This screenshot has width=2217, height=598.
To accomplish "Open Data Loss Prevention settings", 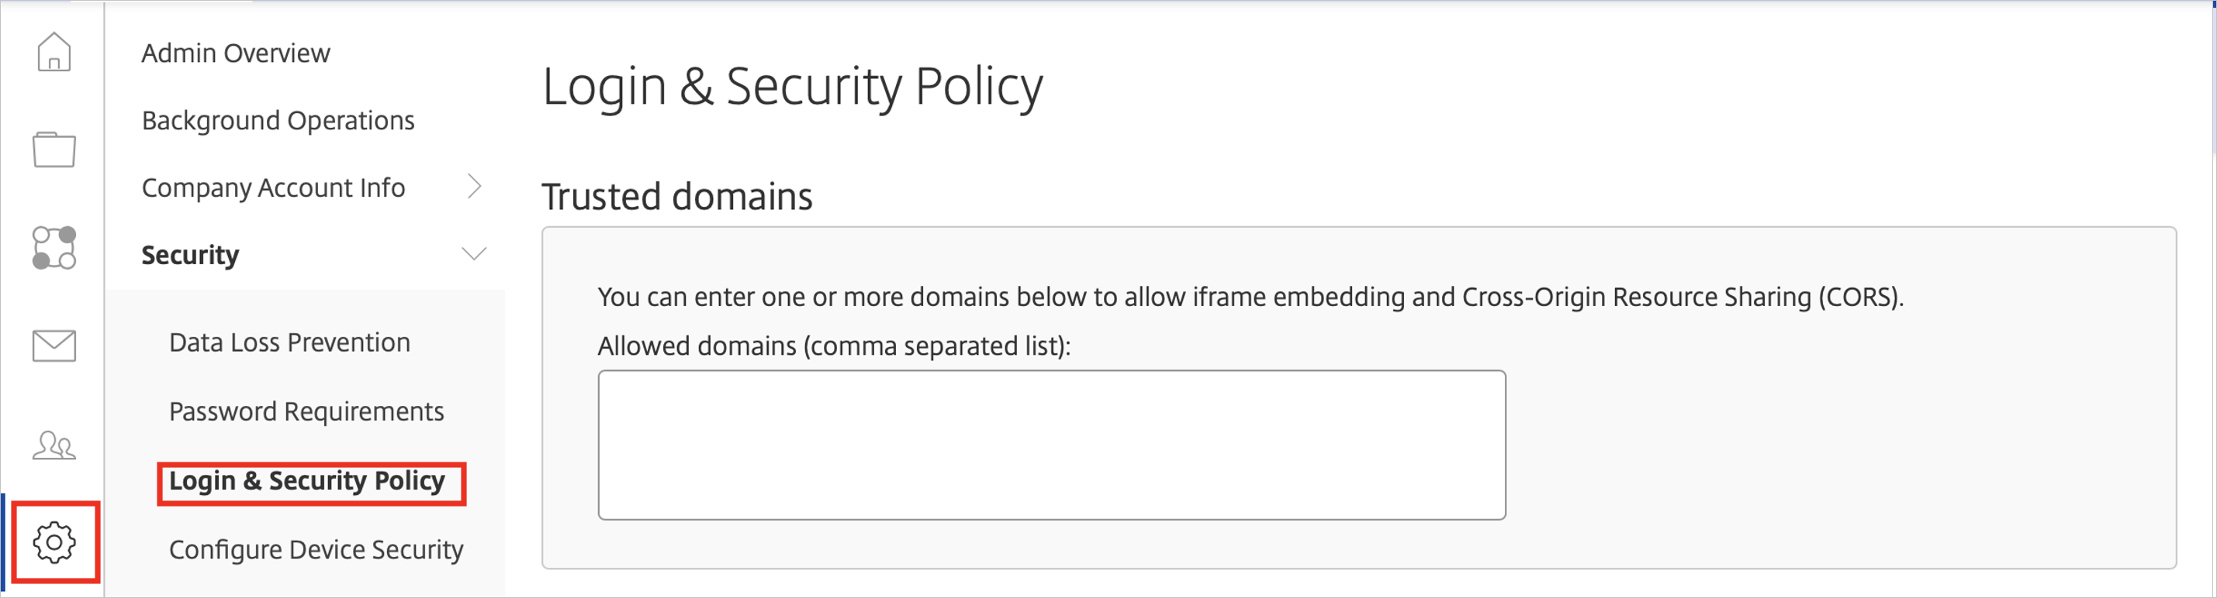I will [289, 343].
